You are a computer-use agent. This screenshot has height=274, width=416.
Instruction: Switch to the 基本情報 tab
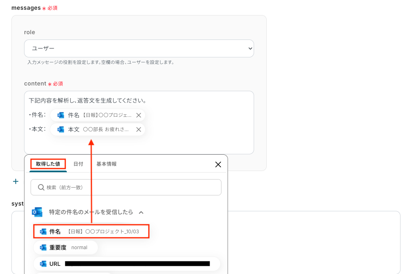click(106, 164)
